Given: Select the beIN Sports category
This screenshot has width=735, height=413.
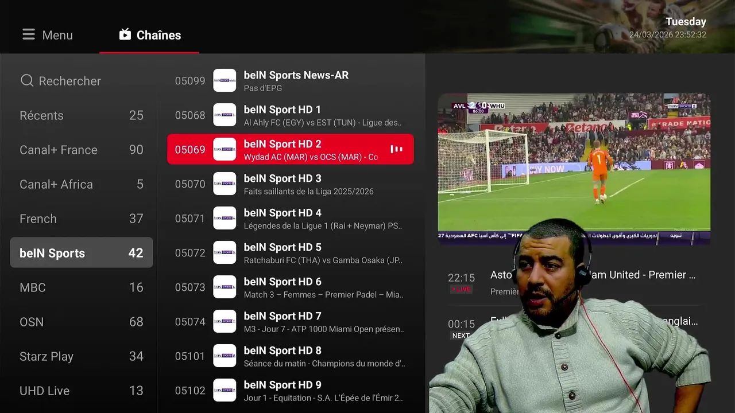Looking at the screenshot, I should pyautogui.click(x=82, y=253).
